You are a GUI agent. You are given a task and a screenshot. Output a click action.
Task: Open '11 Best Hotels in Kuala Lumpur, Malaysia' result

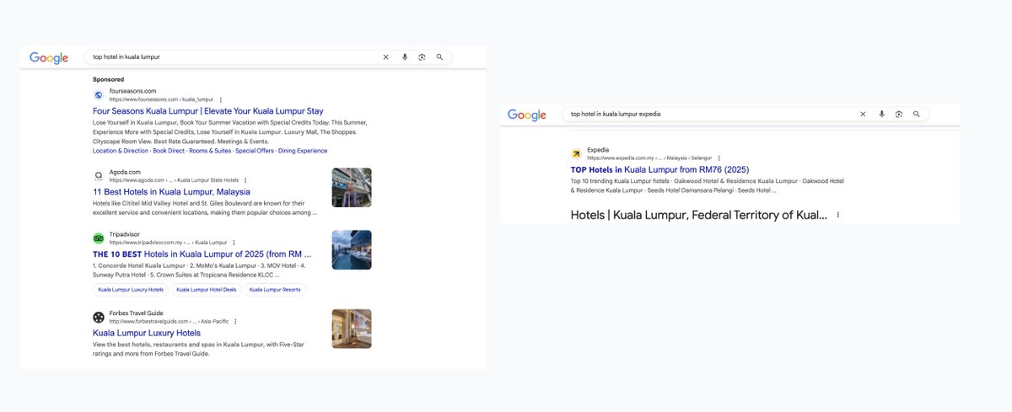171,191
